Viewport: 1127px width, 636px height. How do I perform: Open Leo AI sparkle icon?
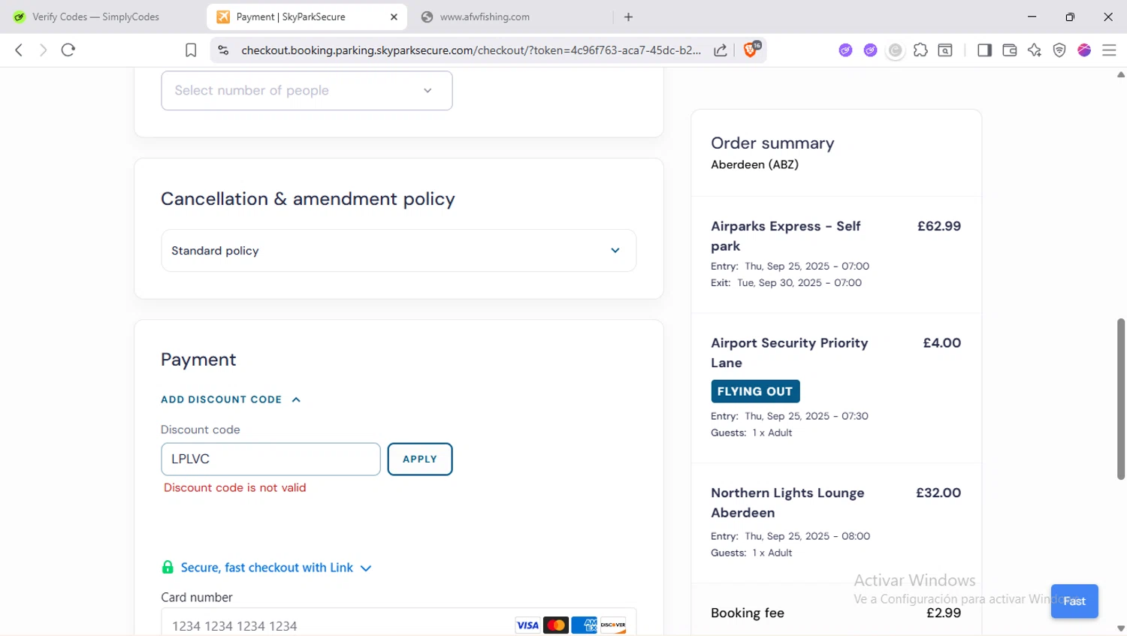coord(1035,50)
